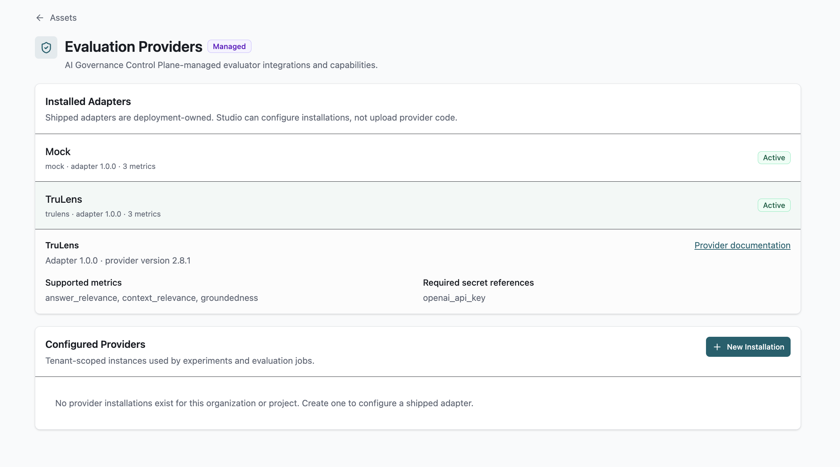
Task: Click 'Adapter 1.0.0 · provider version 2.8.1' text
Action: coord(118,260)
